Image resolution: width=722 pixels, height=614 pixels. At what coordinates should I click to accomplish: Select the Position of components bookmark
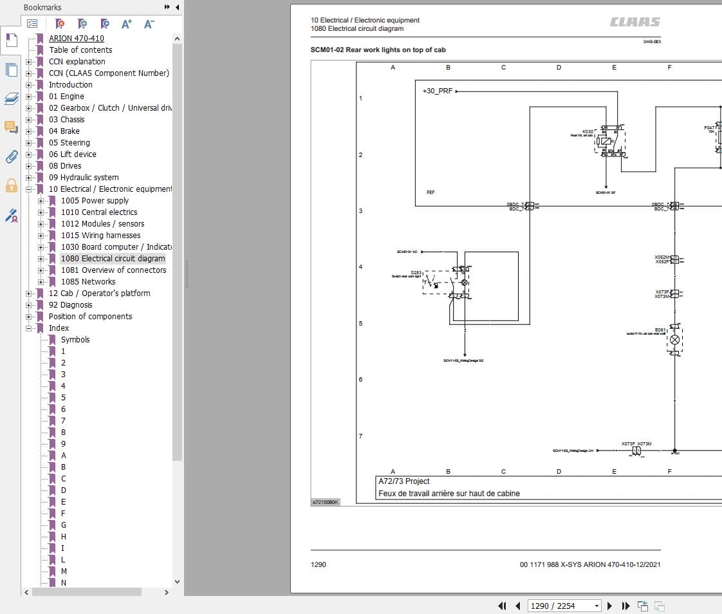(x=90, y=317)
